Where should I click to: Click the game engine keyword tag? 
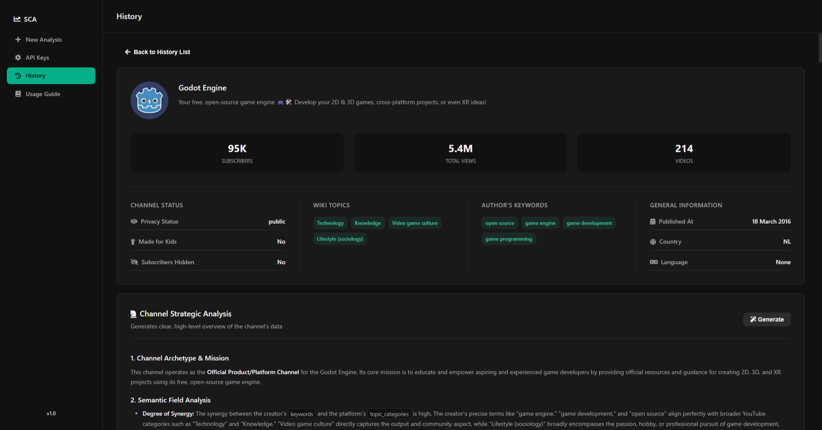(x=540, y=223)
